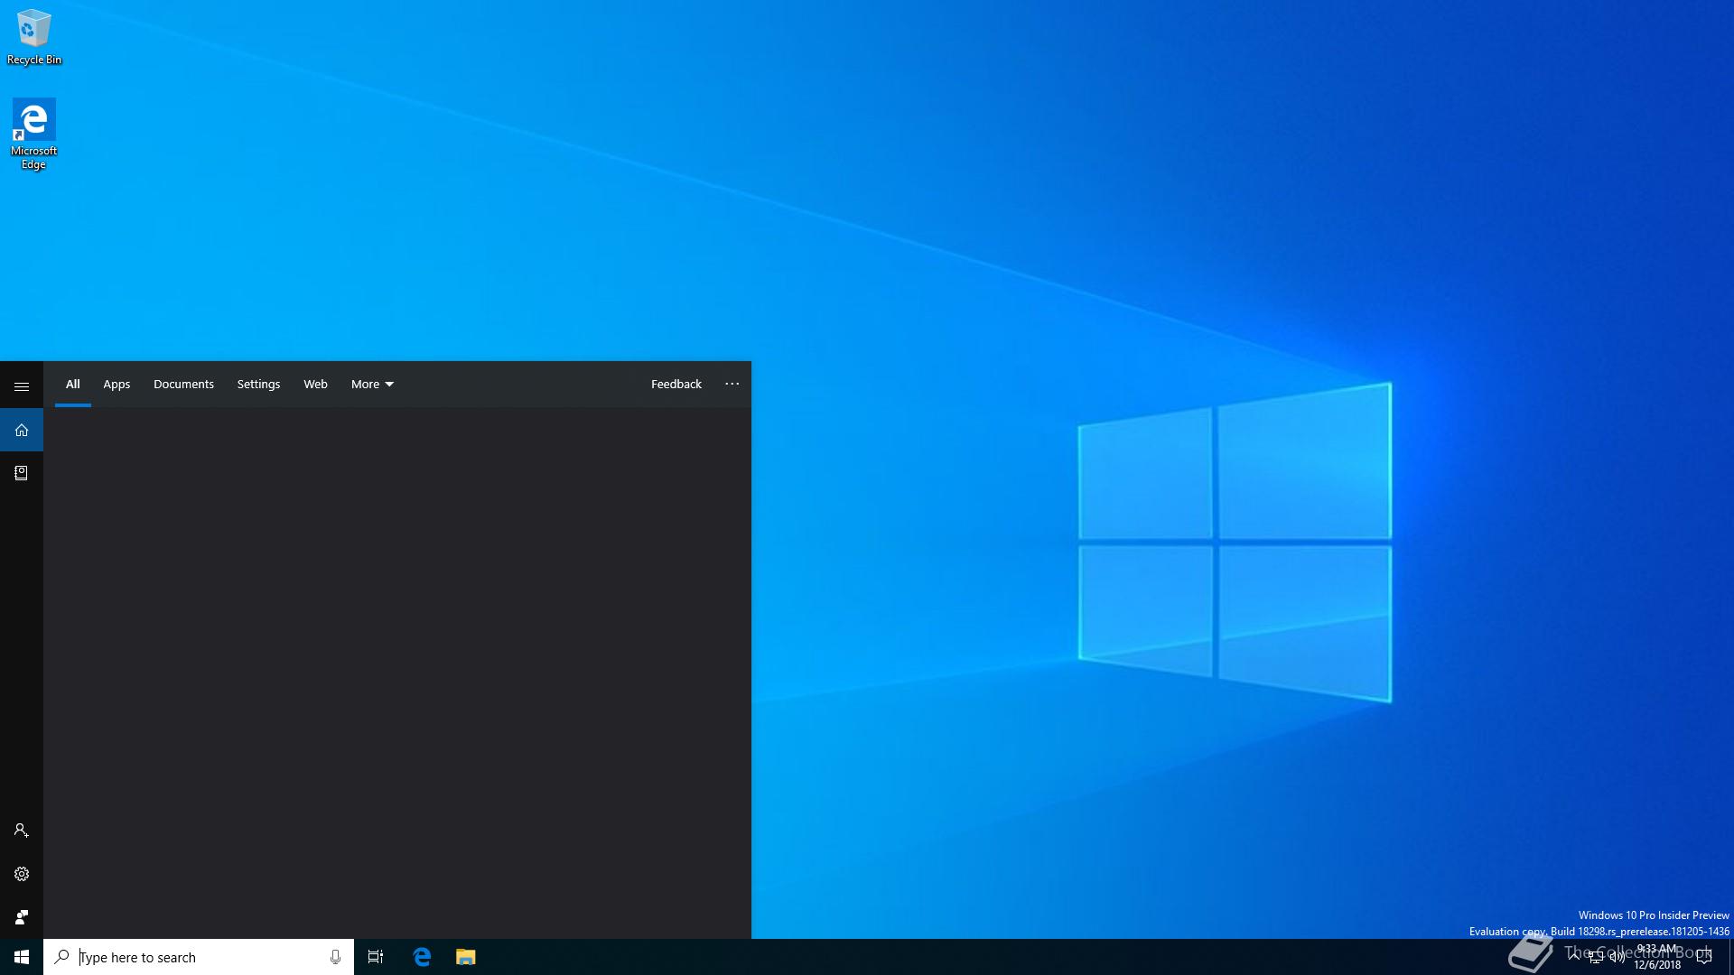The height and width of the screenshot is (975, 1734).
Task: Open the Notebook icon in search sidebar
Action: (x=22, y=473)
